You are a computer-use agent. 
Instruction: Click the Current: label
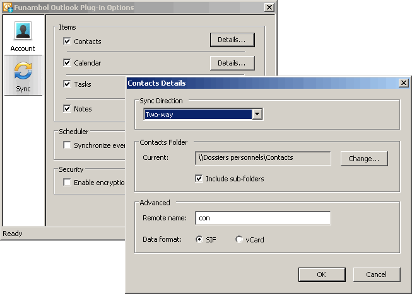point(156,157)
